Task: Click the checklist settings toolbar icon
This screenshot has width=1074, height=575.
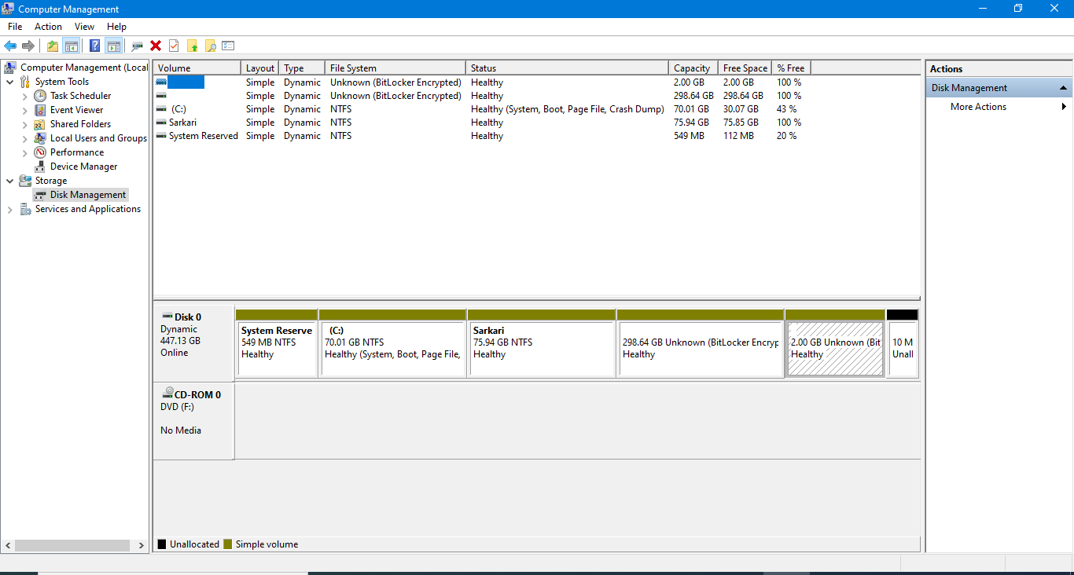Action: tap(228, 46)
